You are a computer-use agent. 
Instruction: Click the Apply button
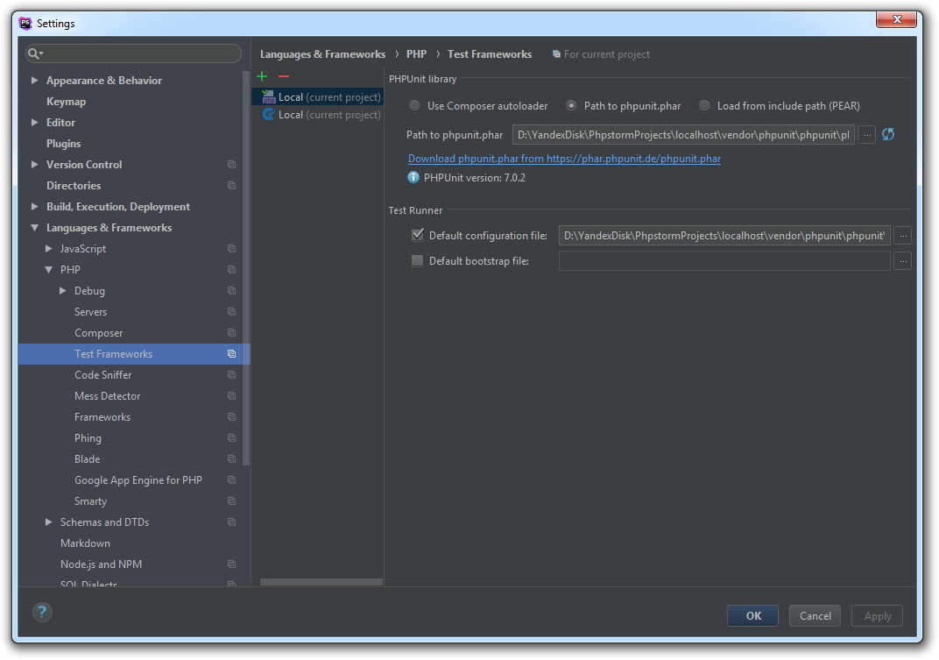(x=878, y=615)
